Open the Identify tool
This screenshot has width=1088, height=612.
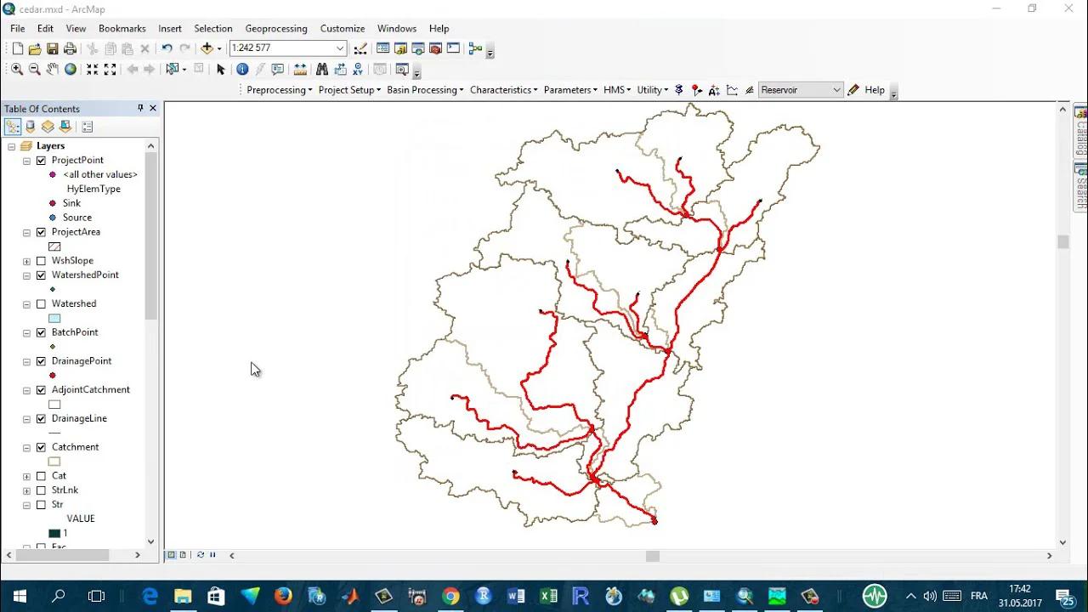(x=242, y=70)
